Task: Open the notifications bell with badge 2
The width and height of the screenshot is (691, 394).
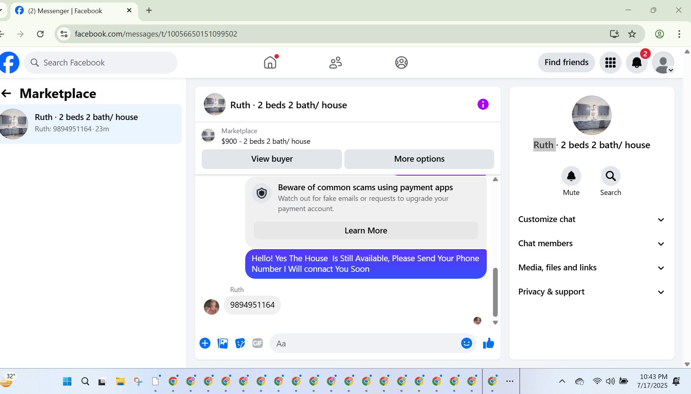Action: click(x=637, y=63)
